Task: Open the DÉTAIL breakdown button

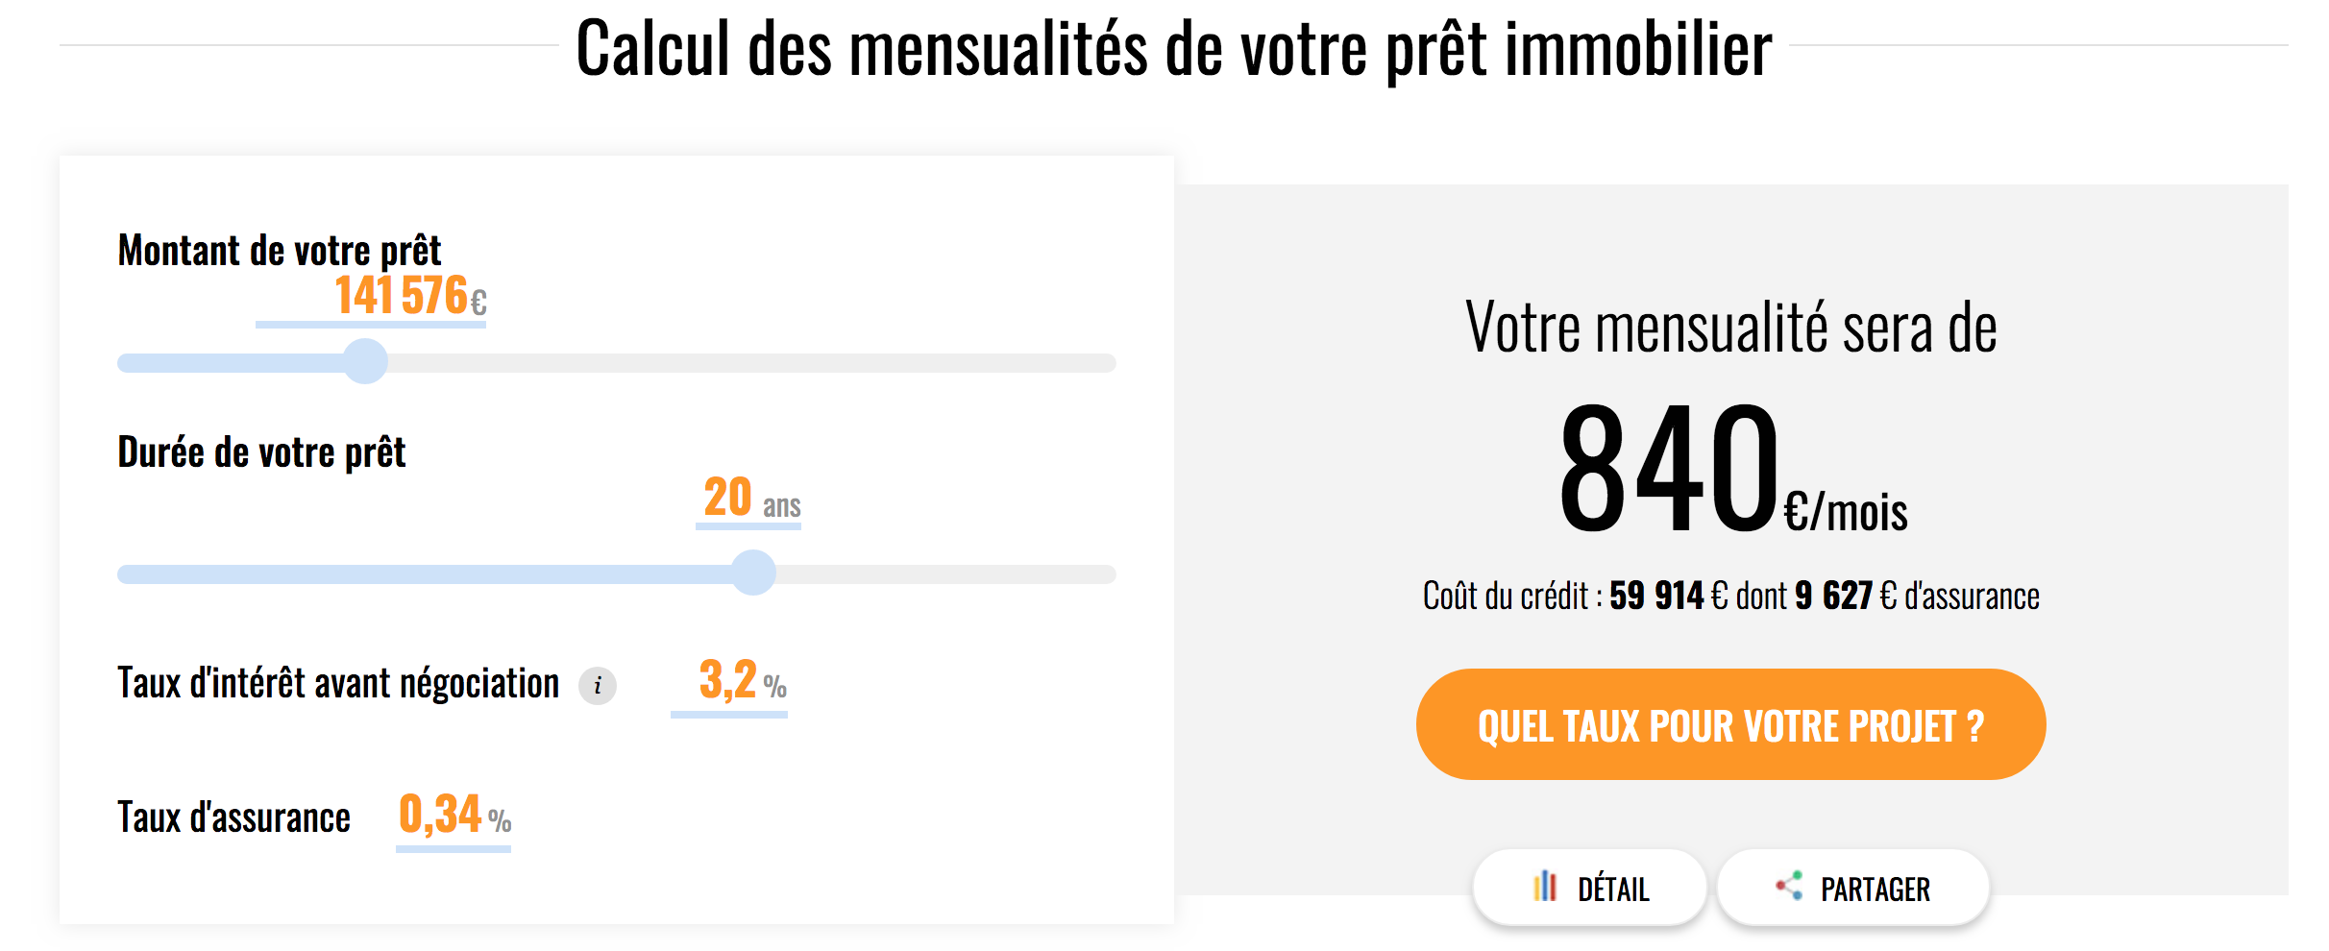Action: [x=1590, y=888]
